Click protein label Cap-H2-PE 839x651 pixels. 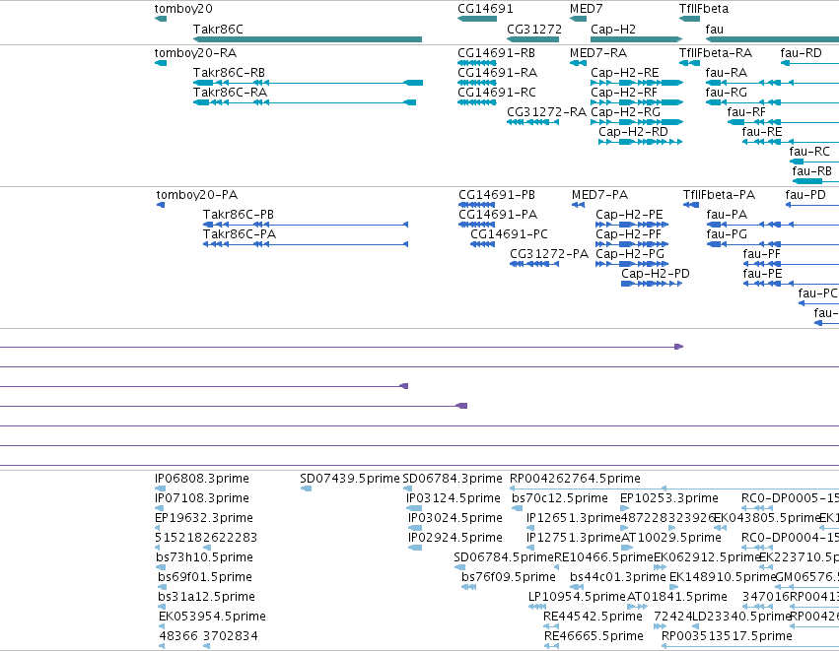click(x=629, y=215)
